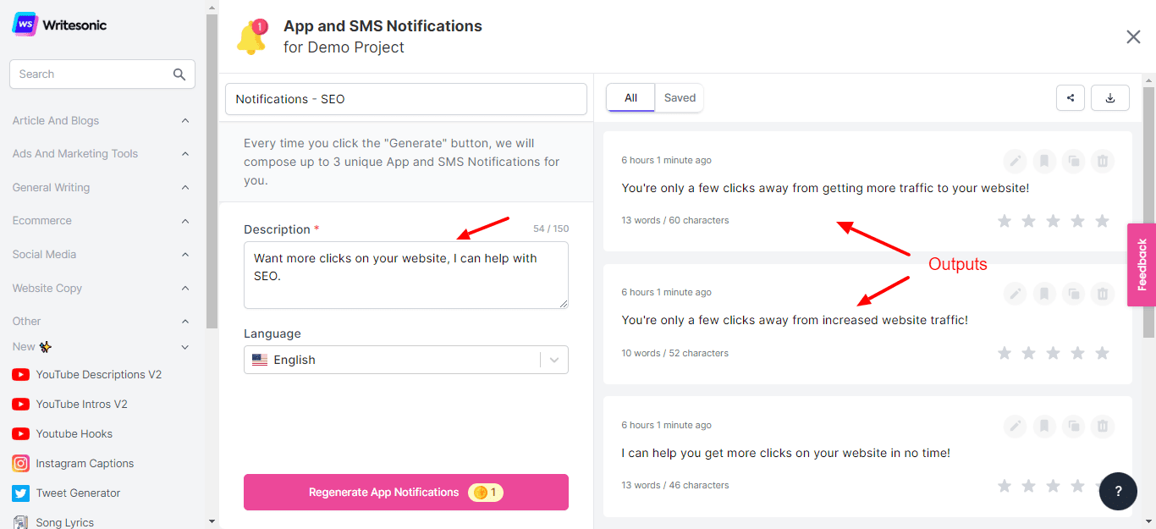The width and height of the screenshot is (1156, 529).
Task: Collapse the Article And Blogs section
Action: 185,121
